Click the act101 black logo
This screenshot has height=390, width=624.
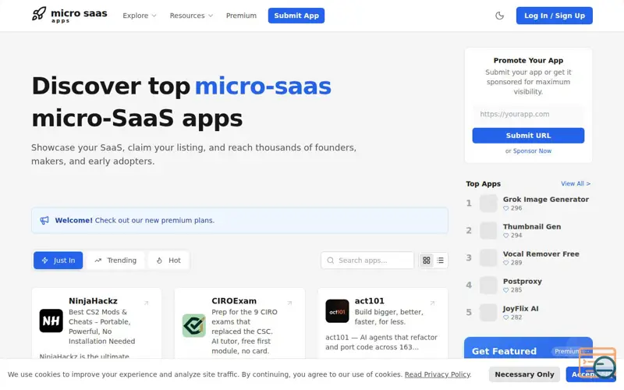point(337,311)
